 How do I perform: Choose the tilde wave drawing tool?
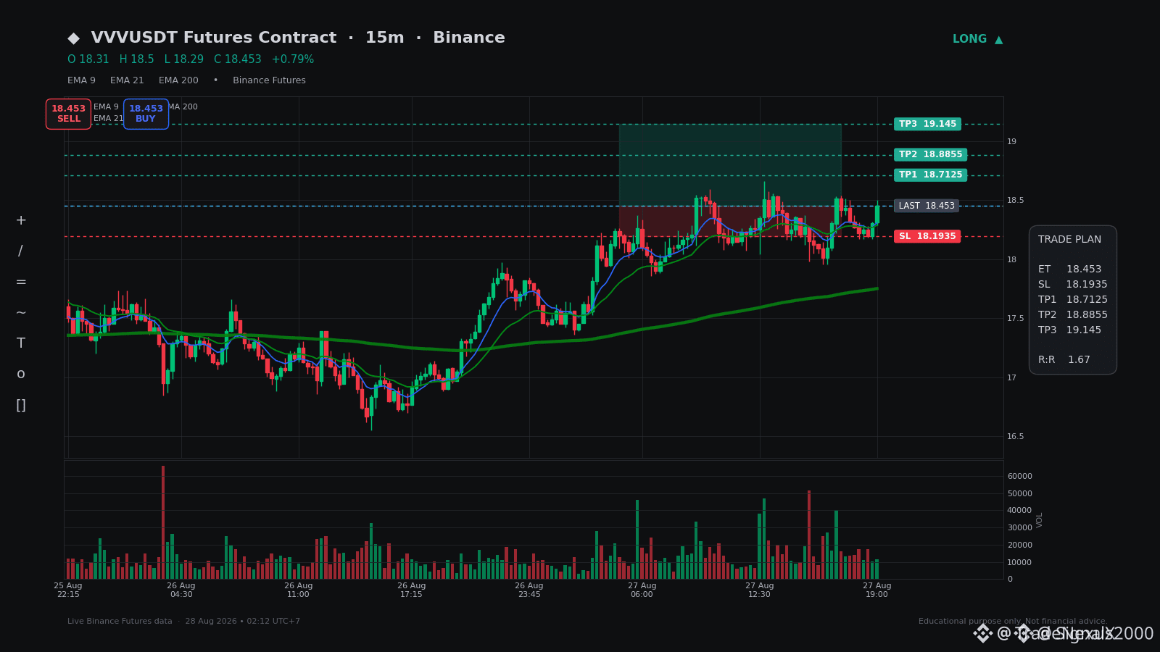21,312
